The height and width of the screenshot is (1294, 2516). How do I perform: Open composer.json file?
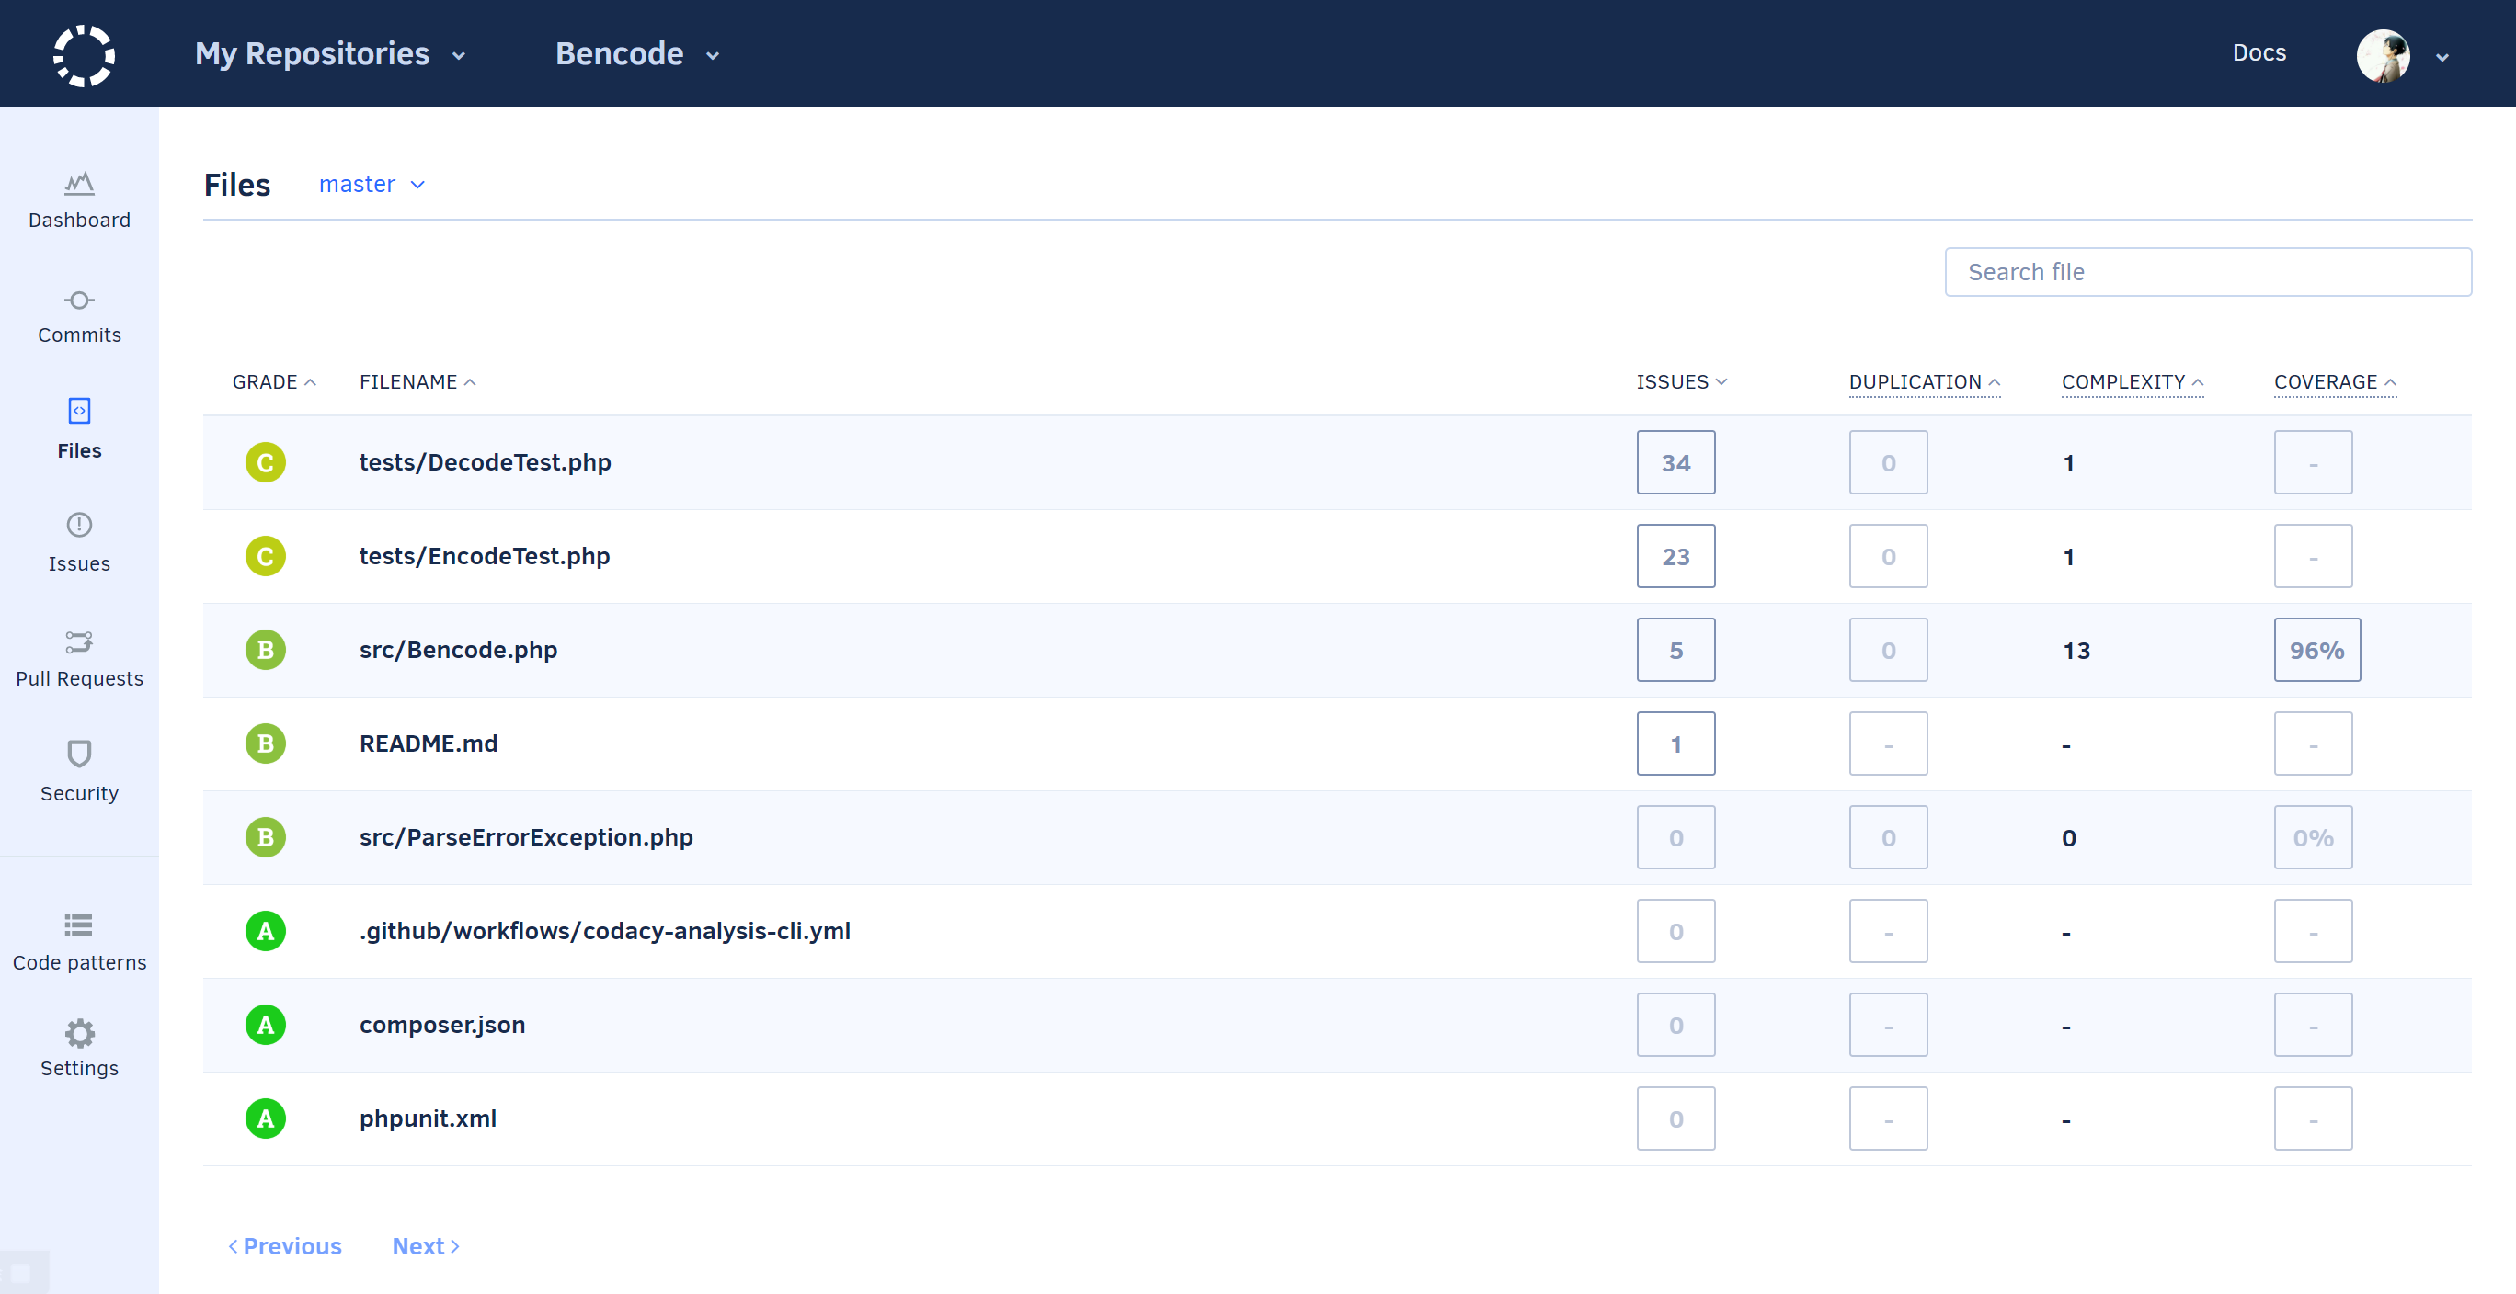coord(442,1025)
